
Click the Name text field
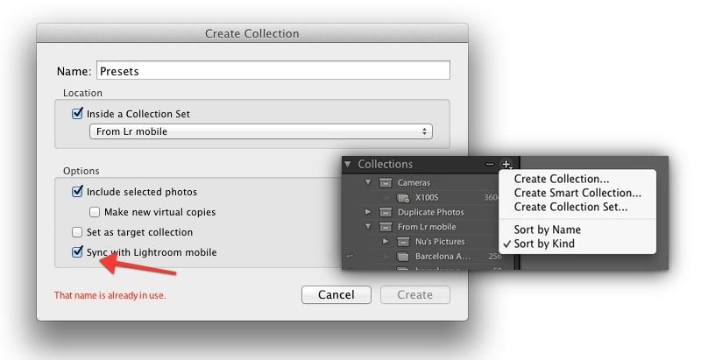273,71
